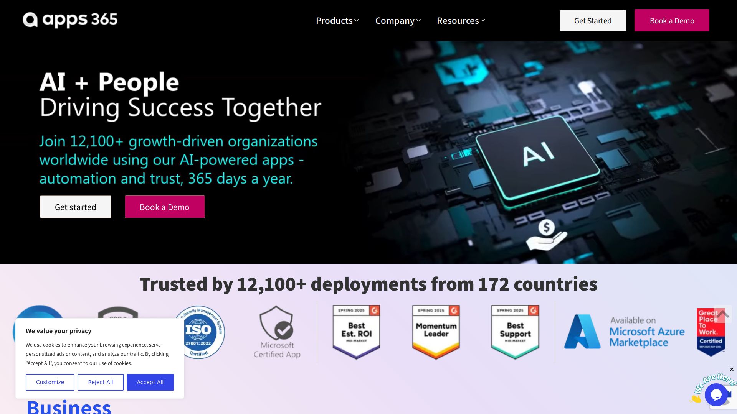Expand the Products chevron arrow
The width and height of the screenshot is (737, 414).
point(357,21)
